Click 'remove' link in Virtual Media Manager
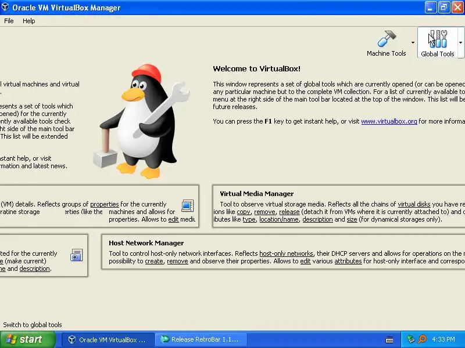The height and width of the screenshot is (348, 465). tap(264, 212)
